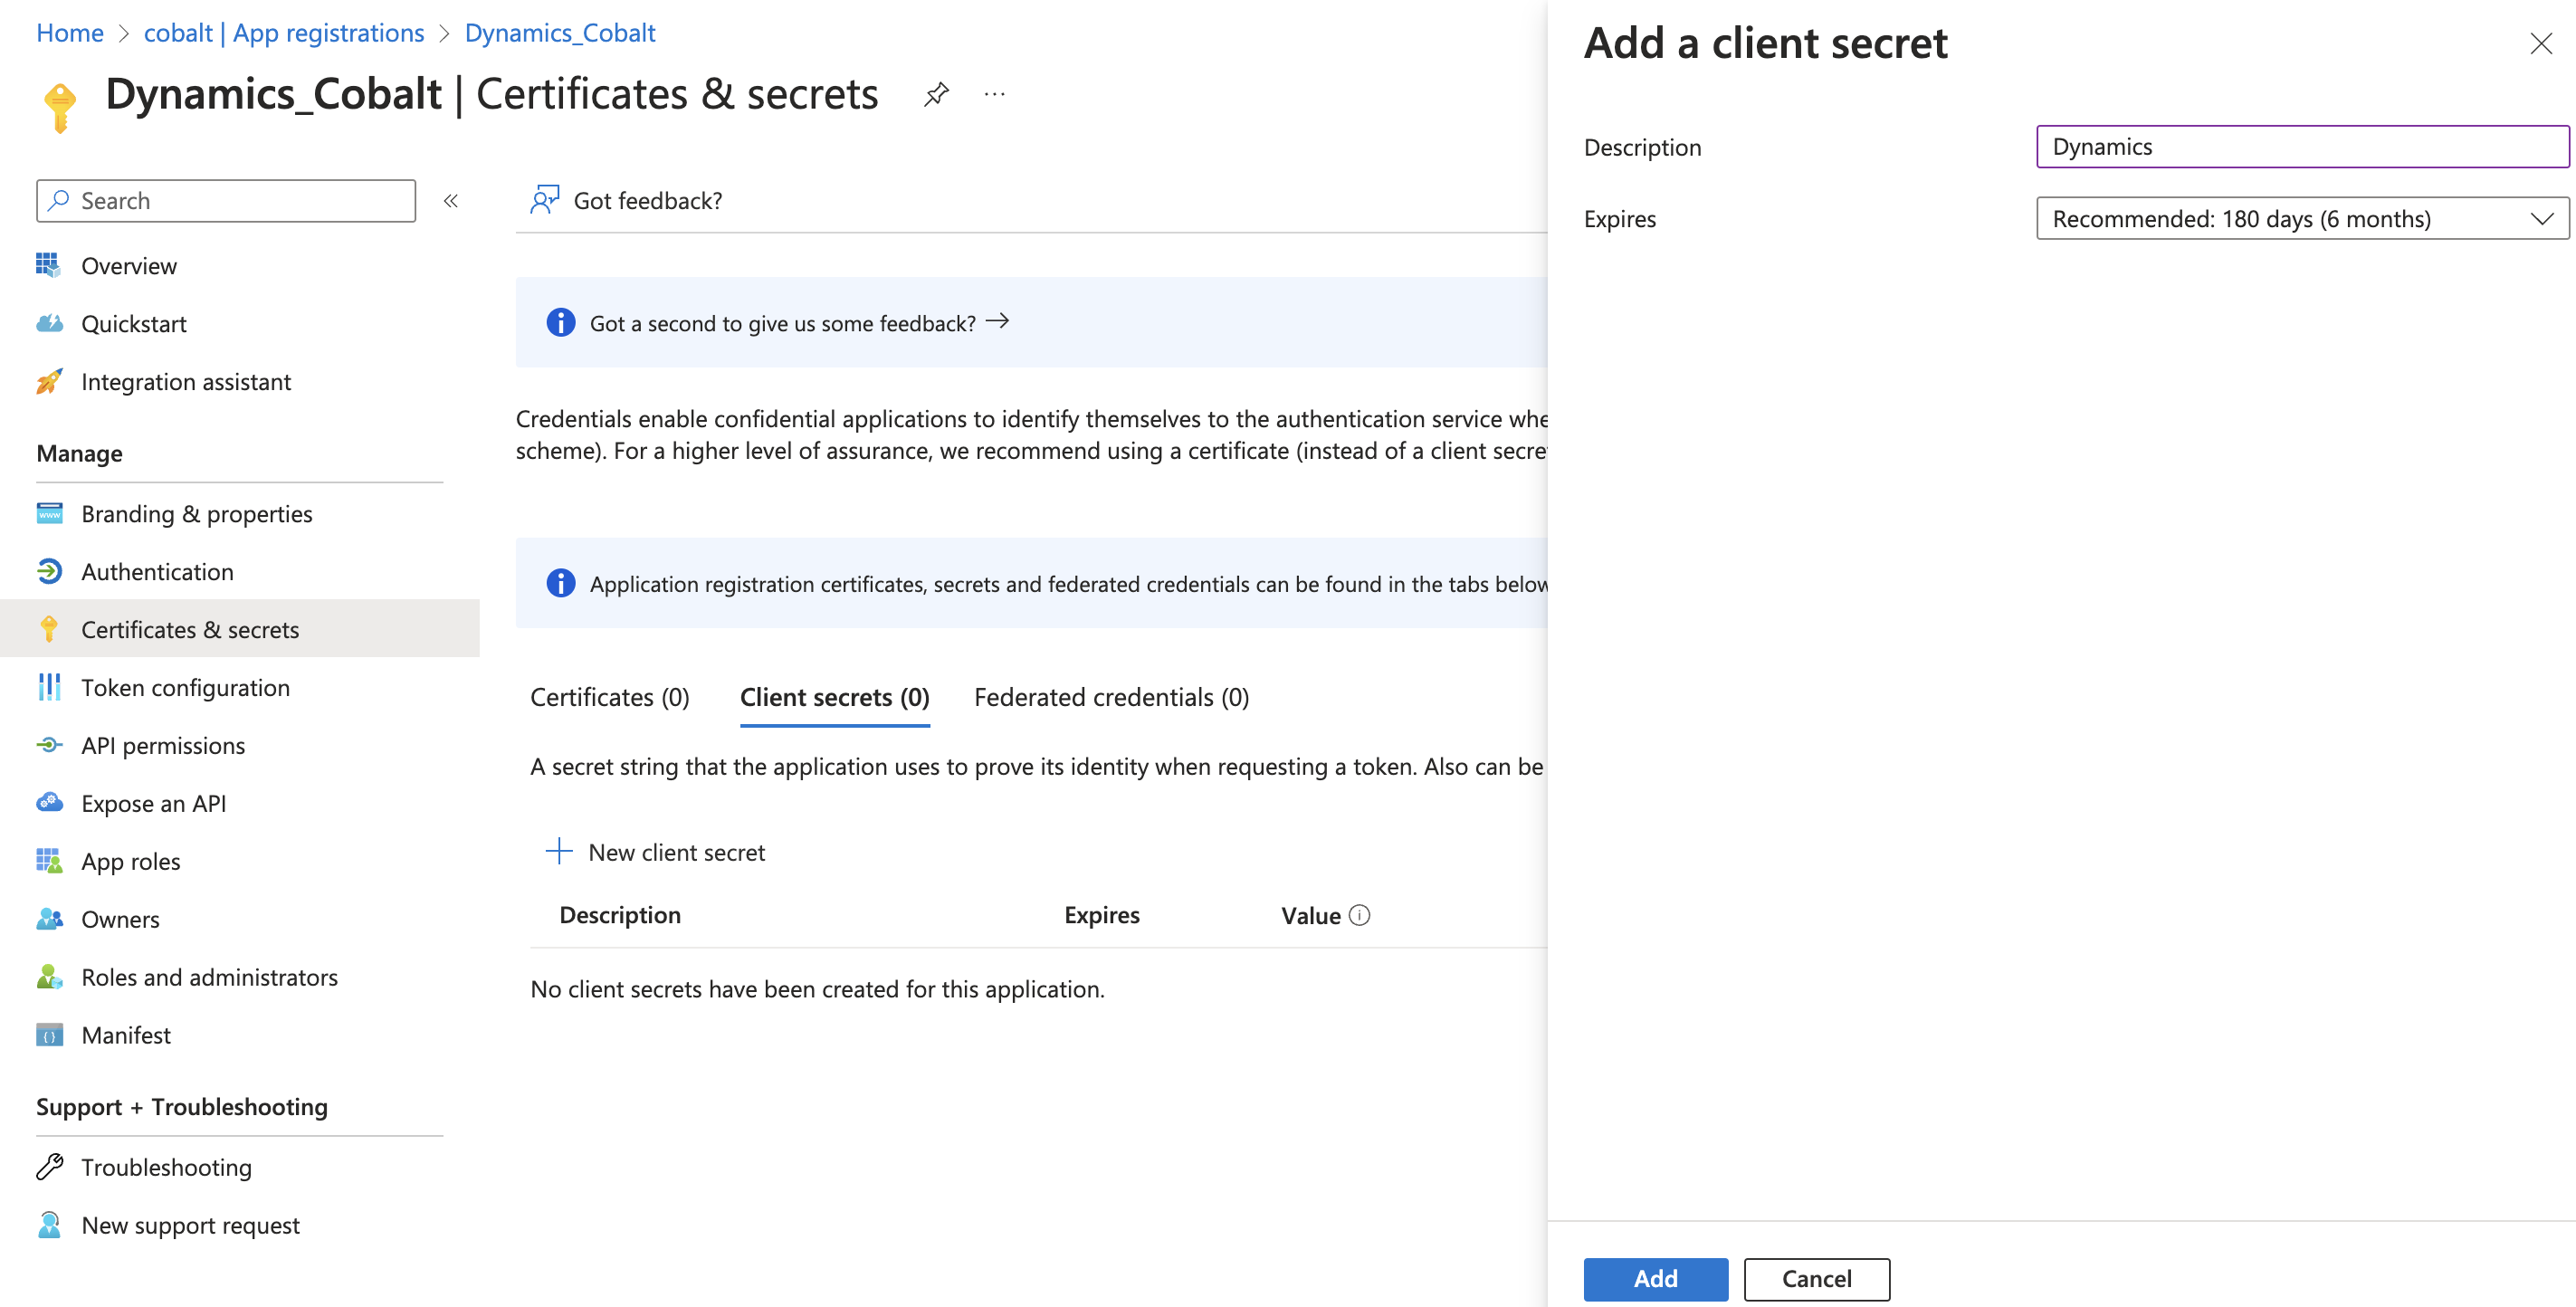Open Expose an API

coord(153,803)
